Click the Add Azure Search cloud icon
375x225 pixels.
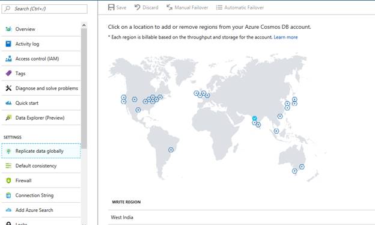tap(8, 210)
